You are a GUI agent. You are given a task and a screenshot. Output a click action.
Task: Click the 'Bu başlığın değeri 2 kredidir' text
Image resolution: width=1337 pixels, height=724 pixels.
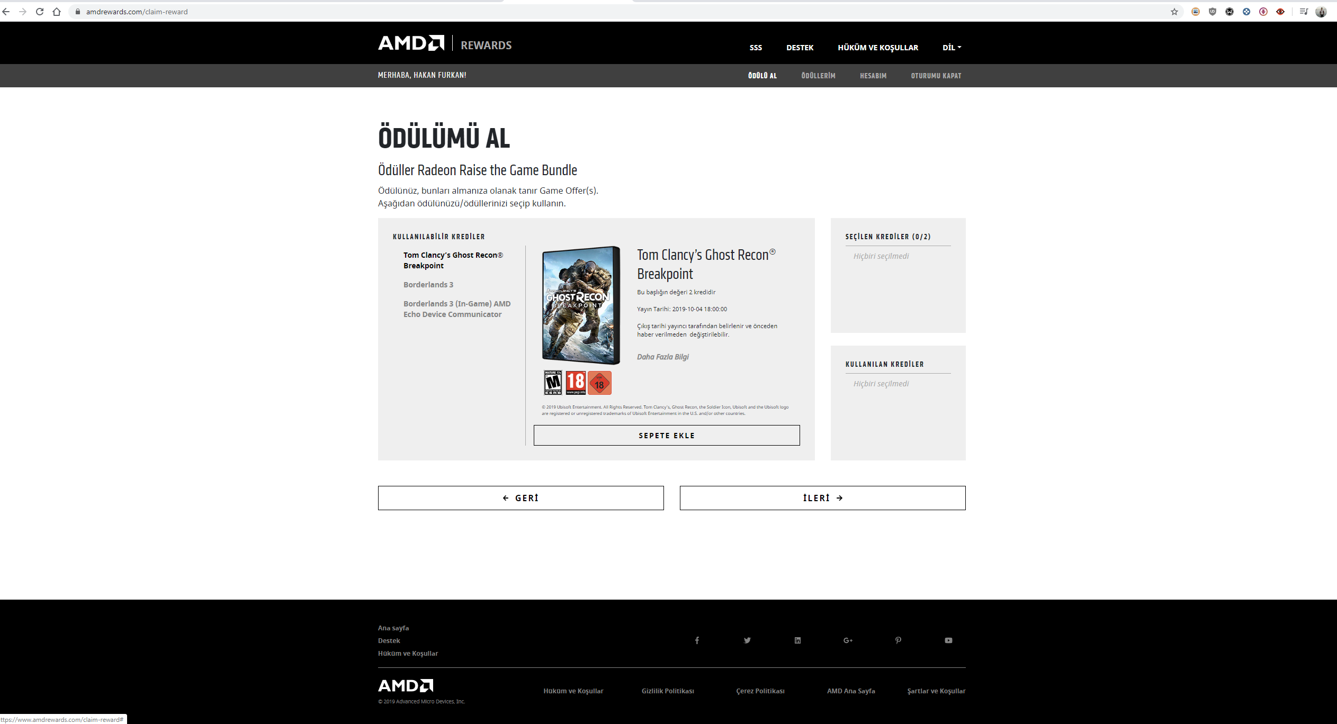click(x=676, y=292)
